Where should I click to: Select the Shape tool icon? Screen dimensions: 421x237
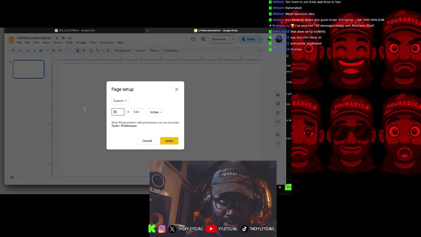(x=91, y=50)
